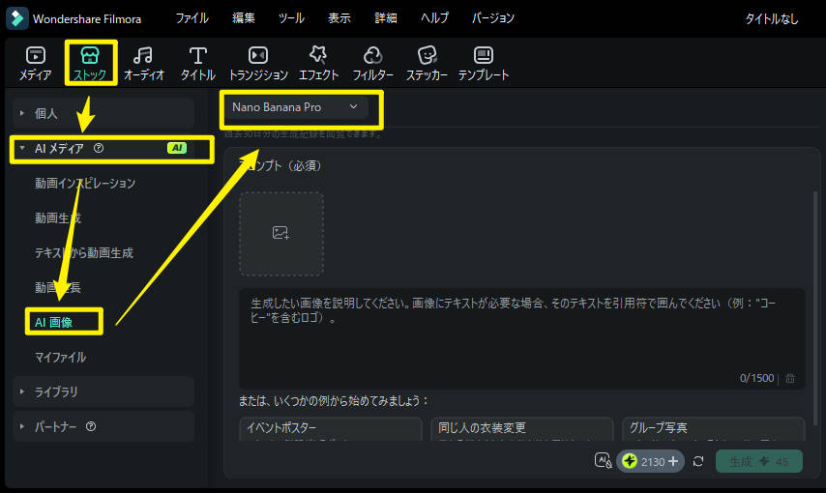This screenshot has width=826, height=493.
Task: Open the Media tab (メディア)
Action: coord(35,63)
